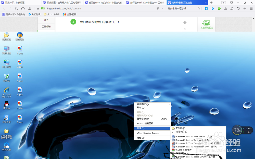This screenshot has width=255, height=159.
Task: Reload the page with the refresh icon
Action: 17,8
